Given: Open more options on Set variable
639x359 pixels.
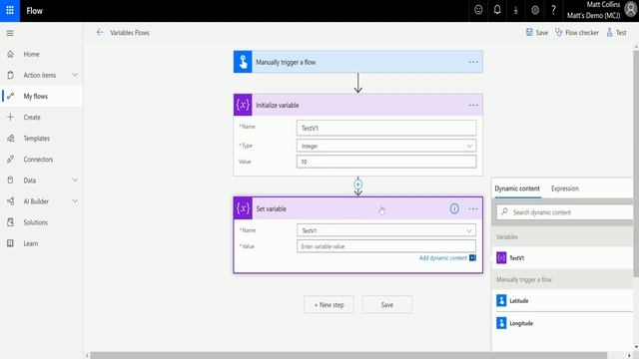Looking at the screenshot, I should click(473, 208).
